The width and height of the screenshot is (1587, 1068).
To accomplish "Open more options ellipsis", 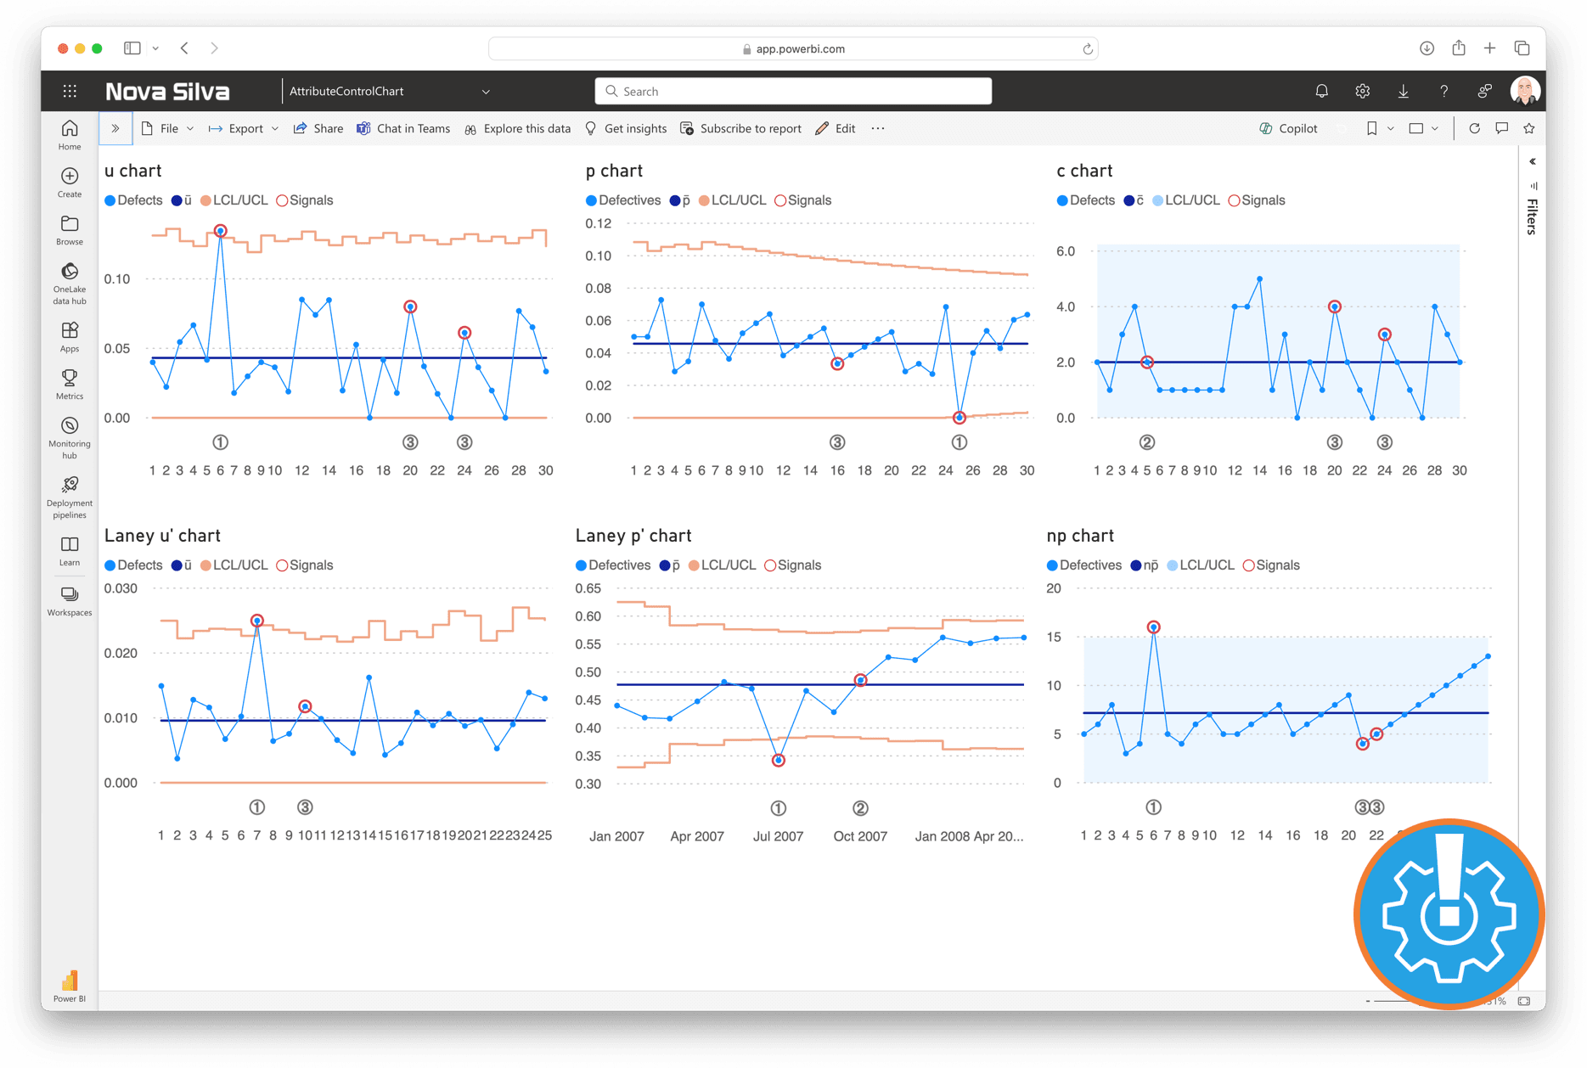I will (x=877, y=128).
